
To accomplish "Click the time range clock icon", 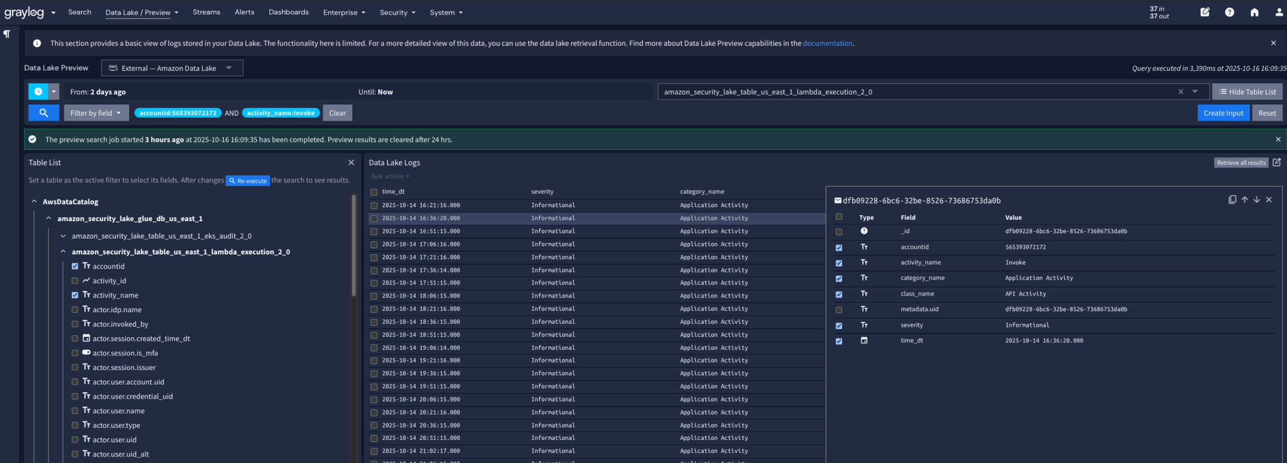I will click(x=39, y=91).
